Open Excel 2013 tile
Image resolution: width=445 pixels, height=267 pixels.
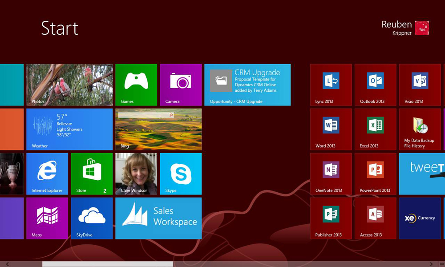(375, 129)
